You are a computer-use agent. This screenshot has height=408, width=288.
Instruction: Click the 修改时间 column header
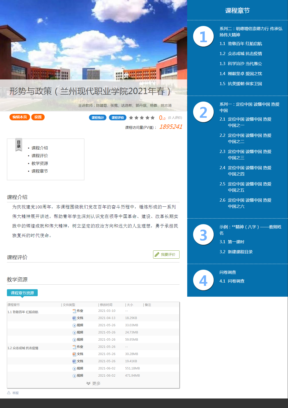[x=106, y=305]
